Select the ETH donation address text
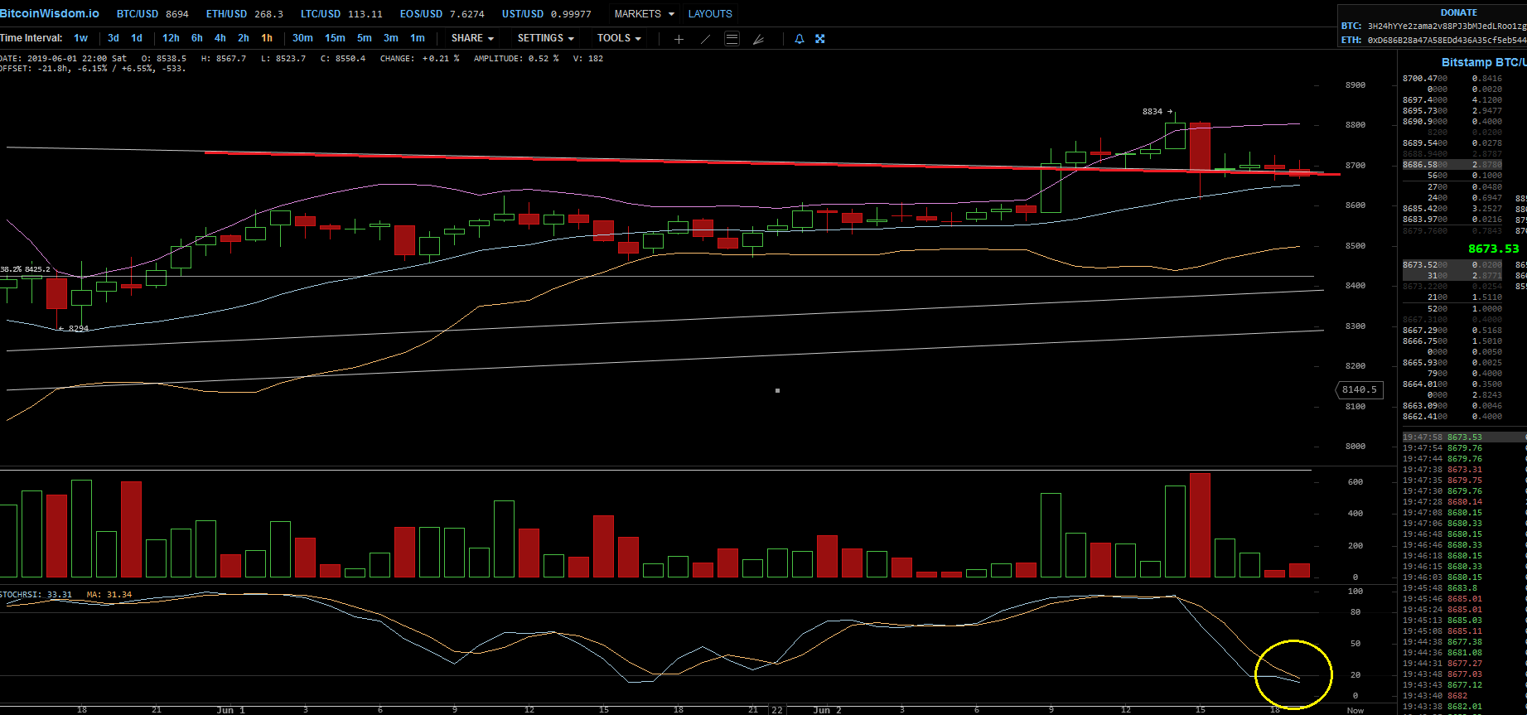The width and height of the screenshot is (1527, 715). point(1447,40)
